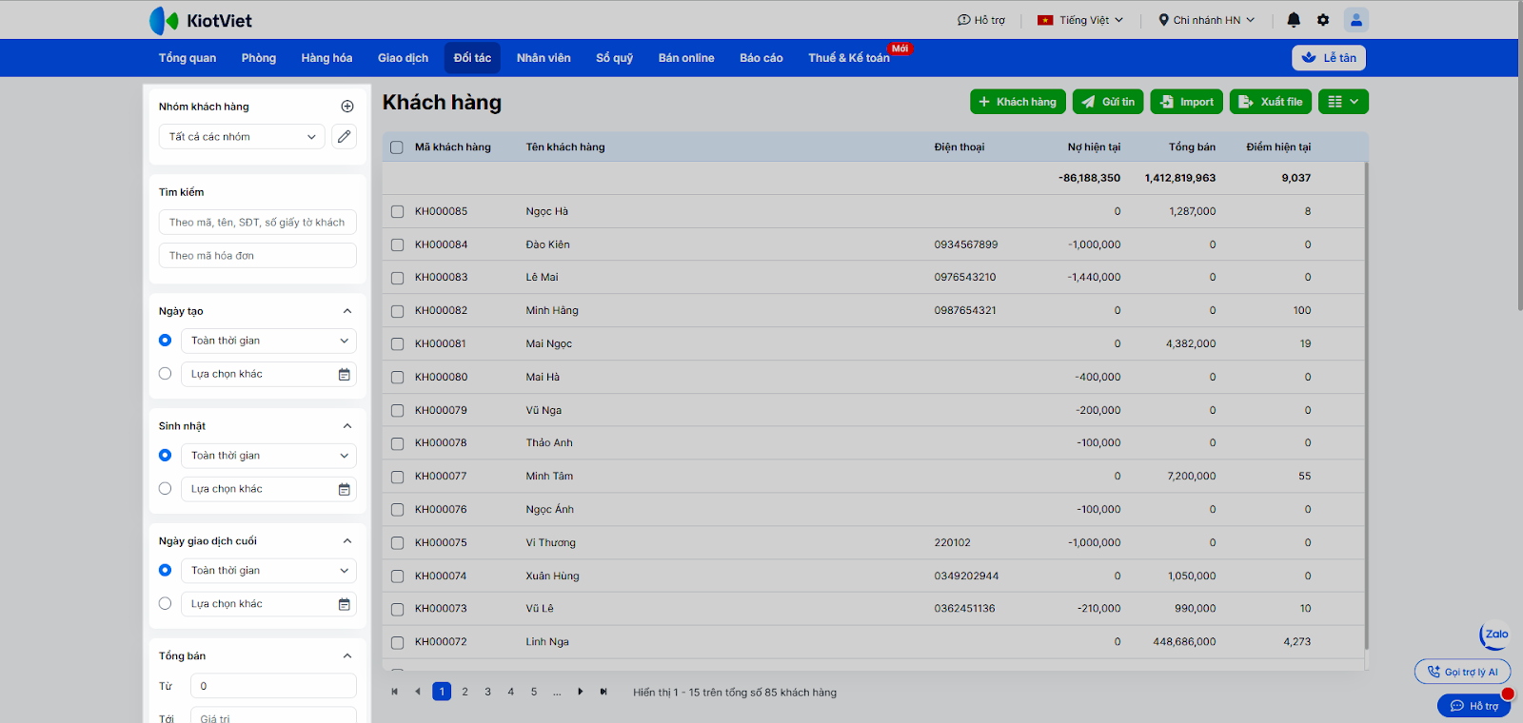Select Sinh nhật Lựa chọn khác radio
Screen dimensions: 1523x723
166,489
